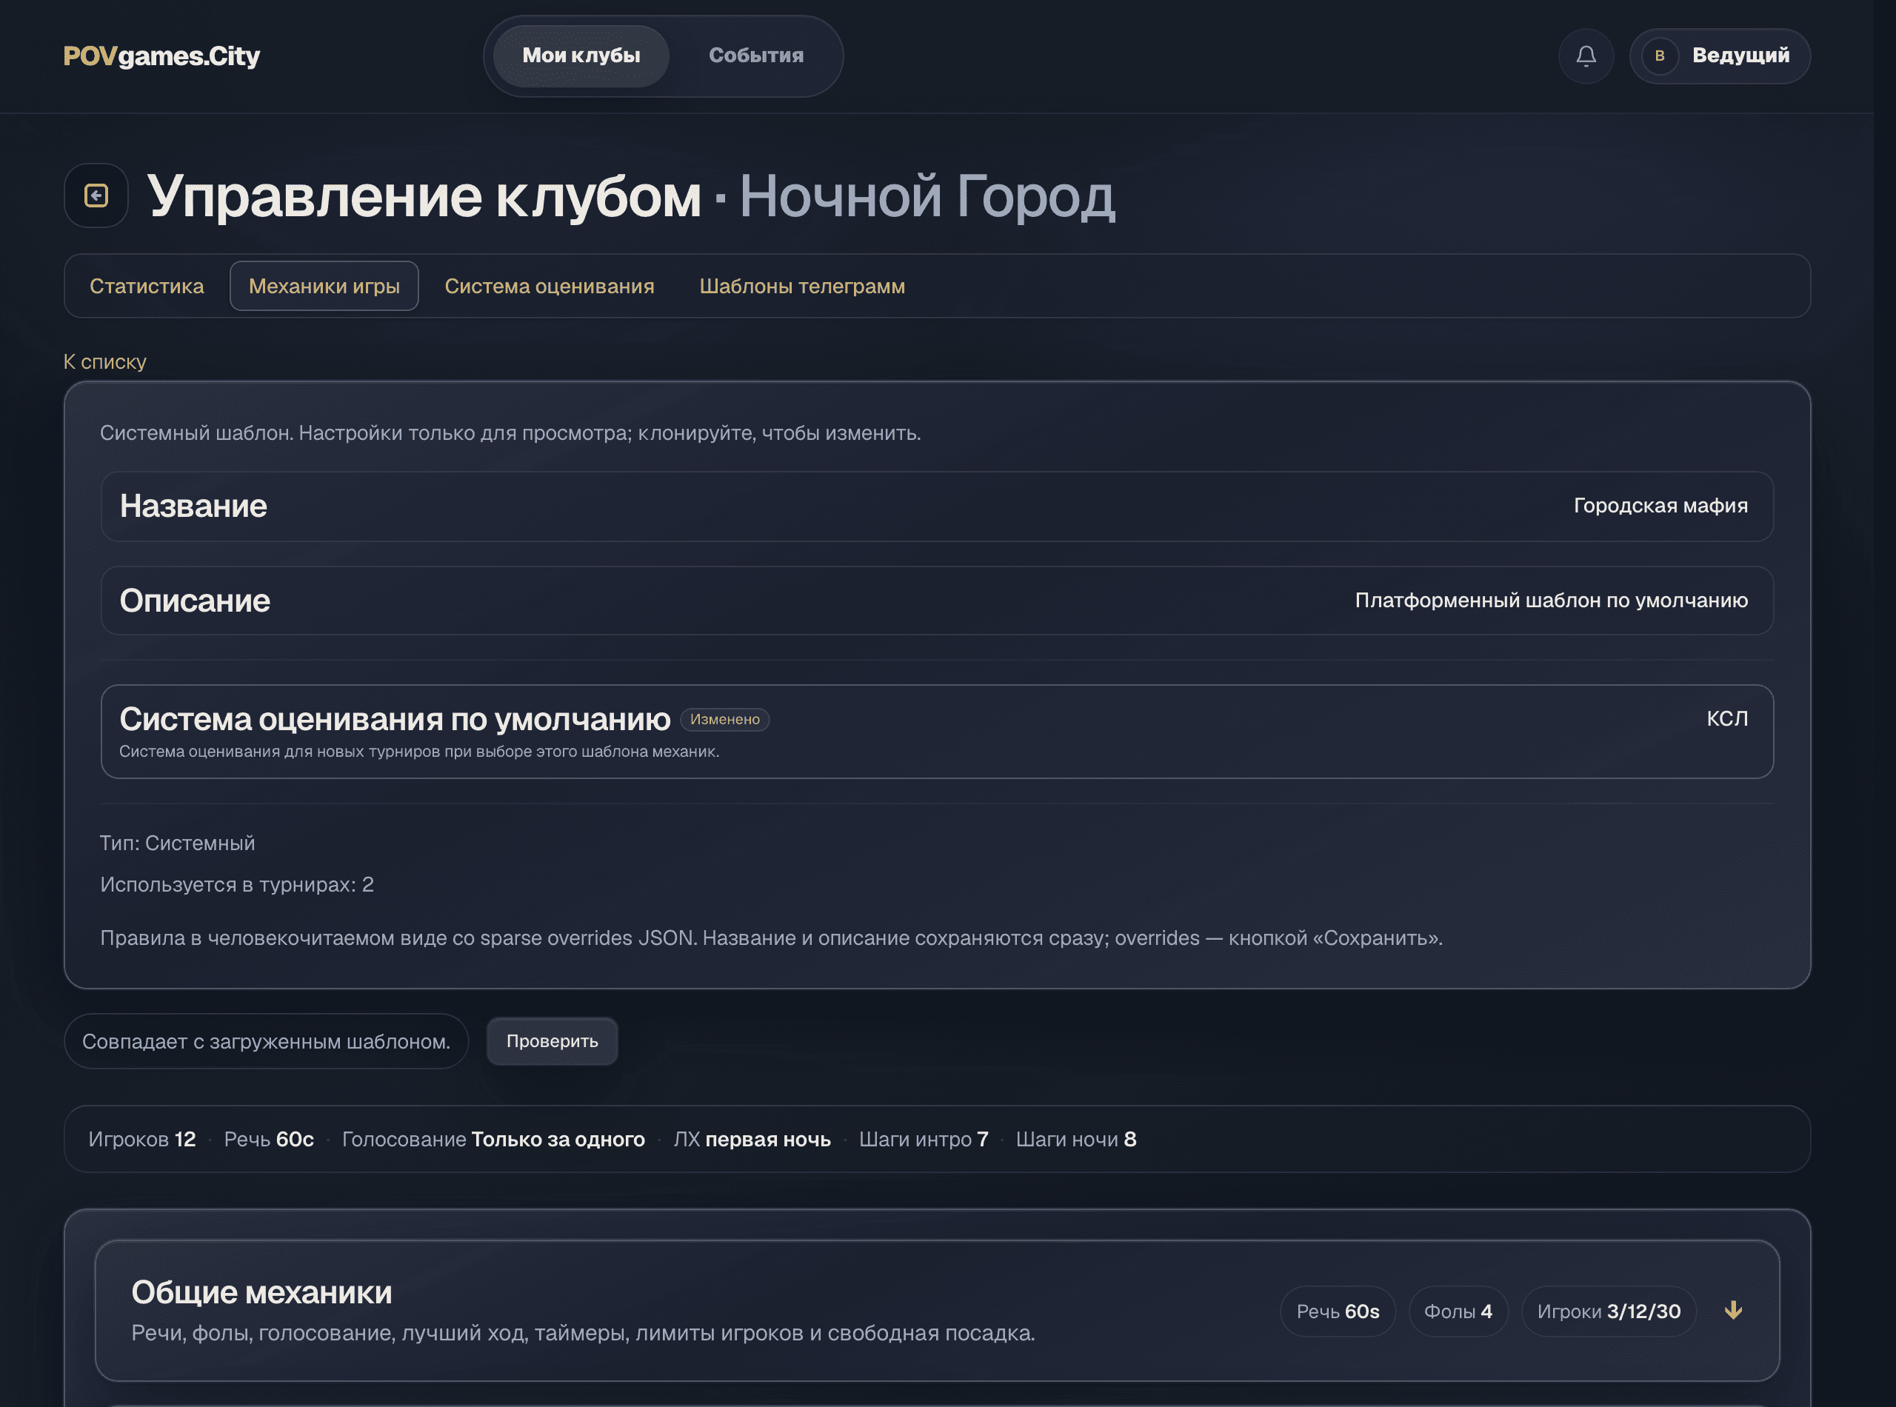
Task: Open Шаблоны телеграмм tab
Action: coord(801,286)
